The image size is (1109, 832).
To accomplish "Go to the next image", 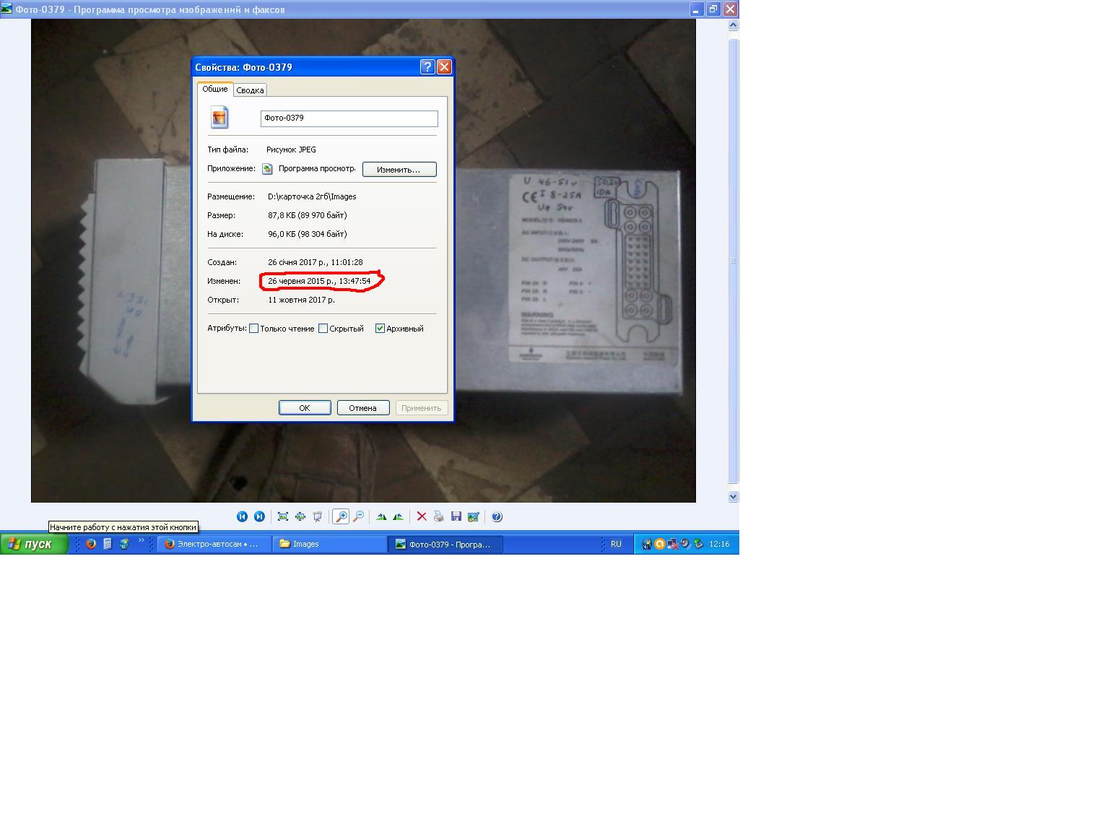I will click(x=259, y=516).
